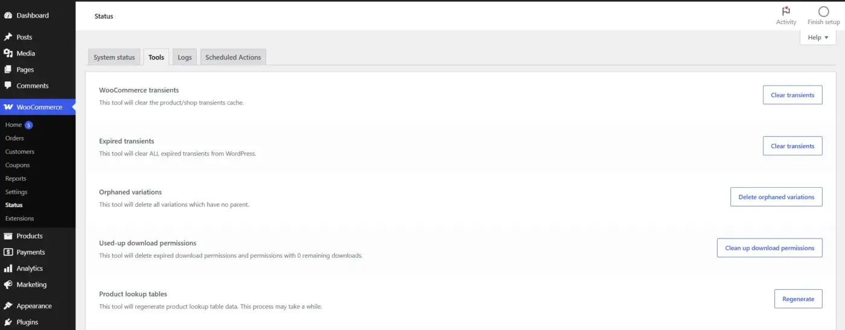Screen dimensions: 845x330
Task: Open the Customers submenu link
Action: click(20, 152)
